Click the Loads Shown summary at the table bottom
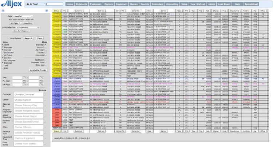The image size is (273, 147). pos(72,138)
